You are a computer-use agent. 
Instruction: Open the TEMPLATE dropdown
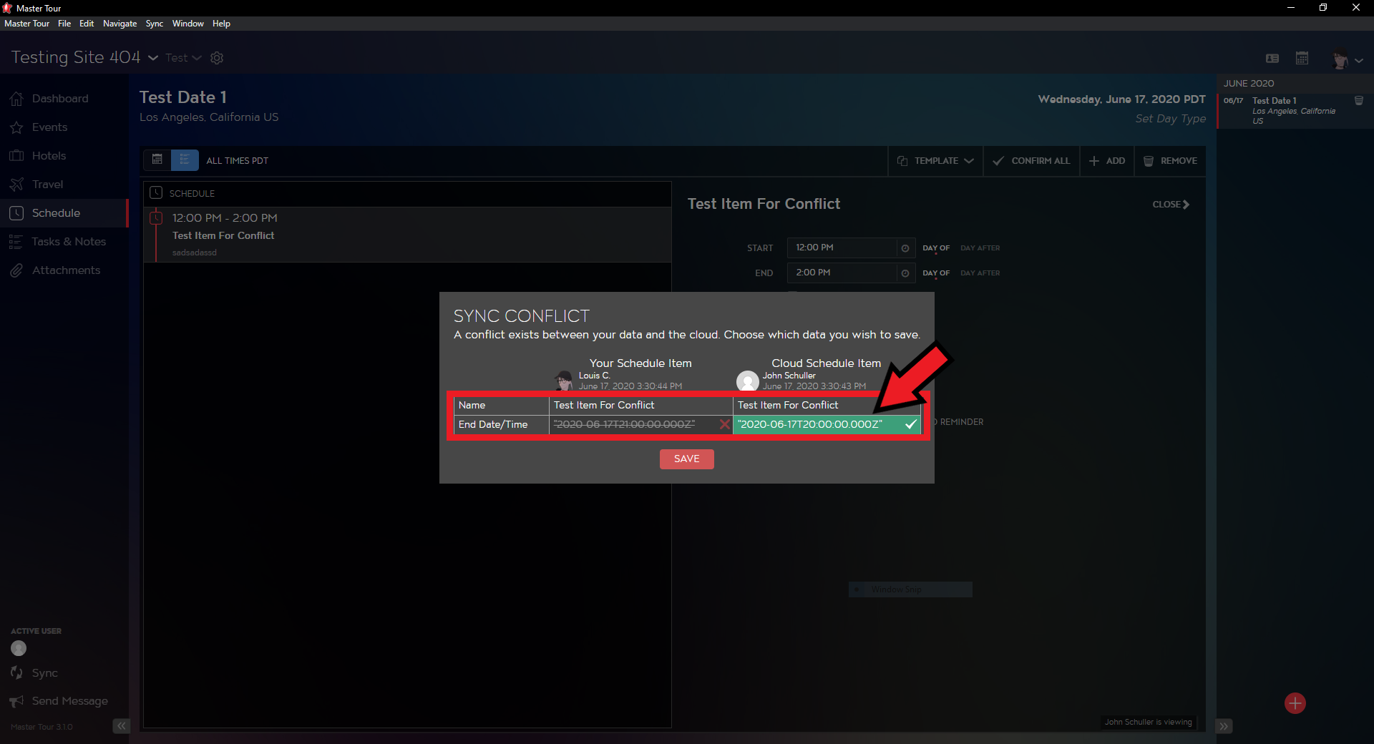[935, 161]
